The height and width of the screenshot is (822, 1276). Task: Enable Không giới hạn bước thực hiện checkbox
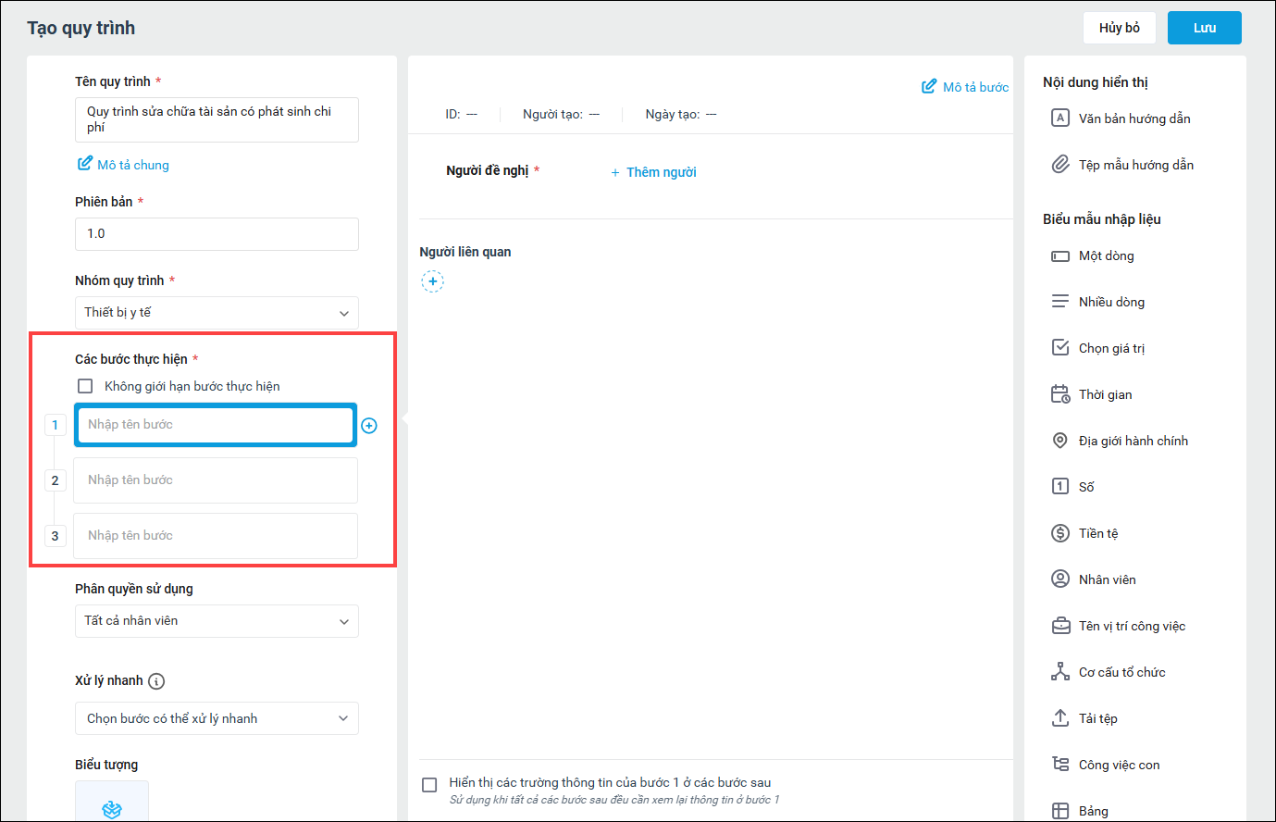(x=86, y=386)
